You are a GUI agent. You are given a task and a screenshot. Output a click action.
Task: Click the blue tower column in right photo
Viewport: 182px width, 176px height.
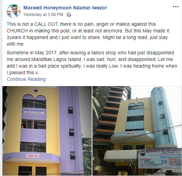pyautogui.click(x=163, y=117)
